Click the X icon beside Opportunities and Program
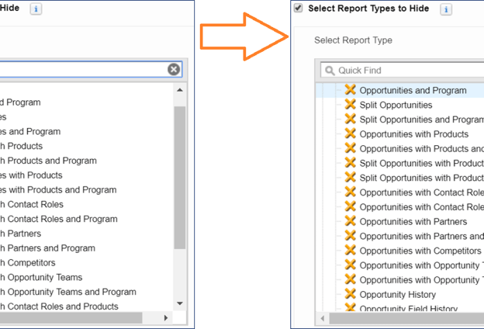The width and height of the screenshot is (484, 329). coord(350,90)
